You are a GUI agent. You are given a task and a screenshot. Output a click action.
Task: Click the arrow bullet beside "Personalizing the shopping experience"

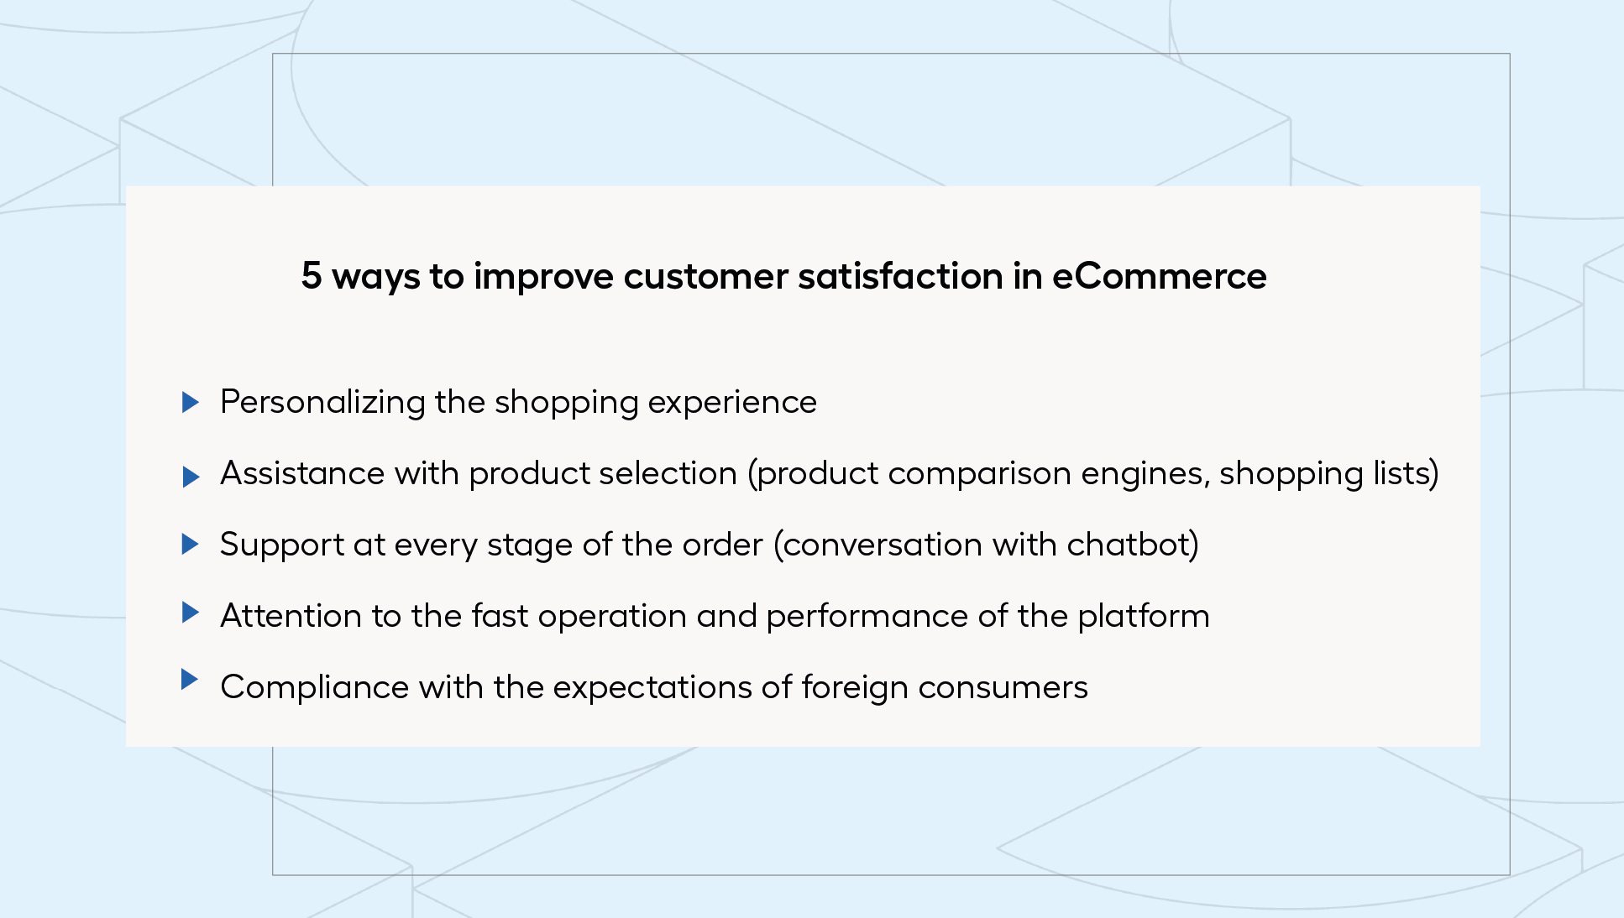coord(191,403)
